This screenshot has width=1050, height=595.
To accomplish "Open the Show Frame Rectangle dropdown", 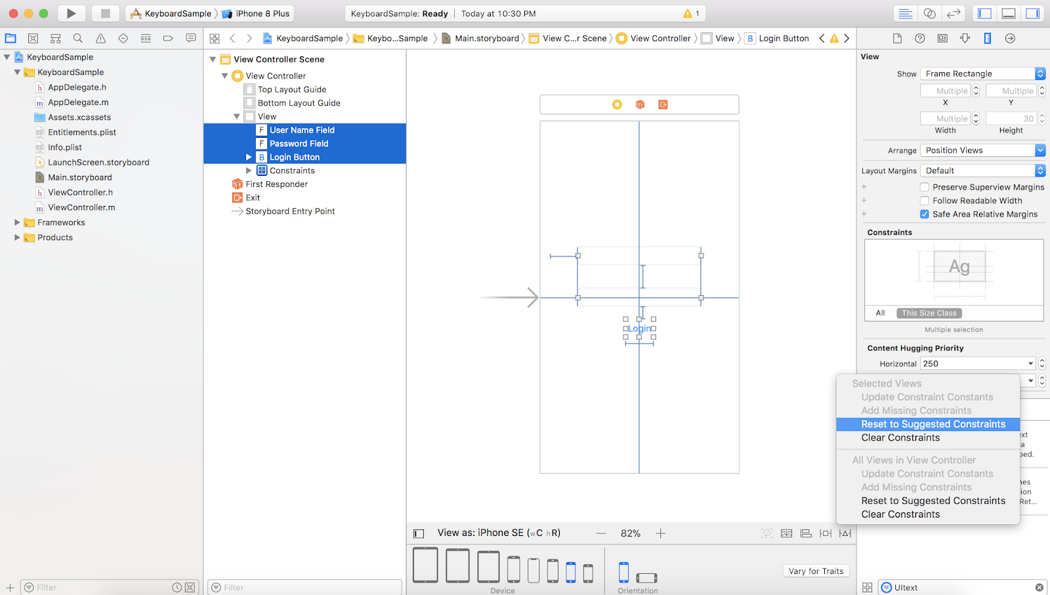I will [x=980, y=73].
